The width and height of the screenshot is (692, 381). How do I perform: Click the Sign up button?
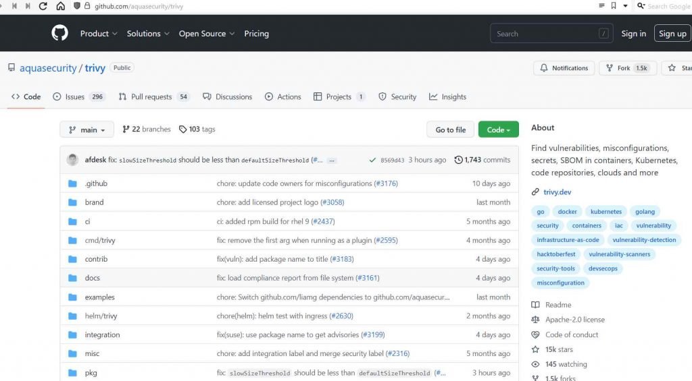click(x=672, y=34)
